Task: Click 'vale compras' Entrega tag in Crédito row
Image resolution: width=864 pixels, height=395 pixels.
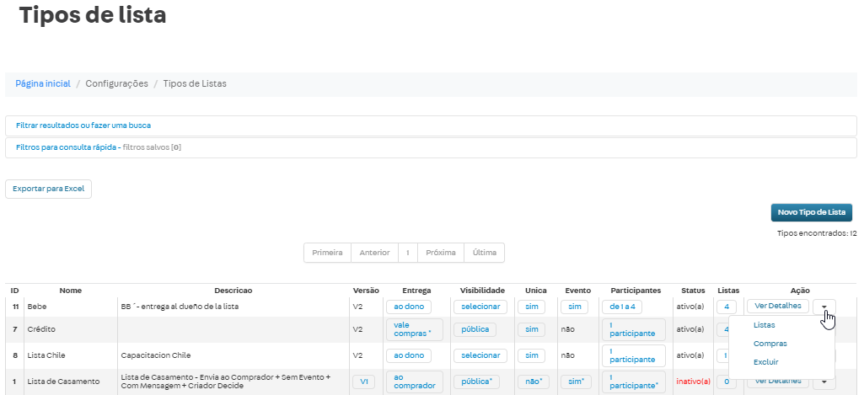Action: [x=413, y=329]
